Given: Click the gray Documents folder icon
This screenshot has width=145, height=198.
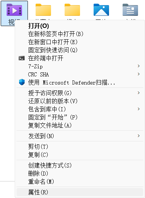Looking at the screenshot, I should click(130, 10).
